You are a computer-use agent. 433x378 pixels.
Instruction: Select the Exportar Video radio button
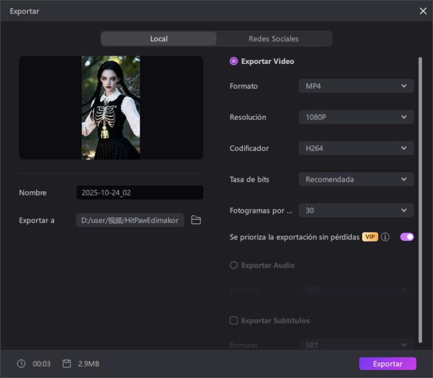point(234,61)
